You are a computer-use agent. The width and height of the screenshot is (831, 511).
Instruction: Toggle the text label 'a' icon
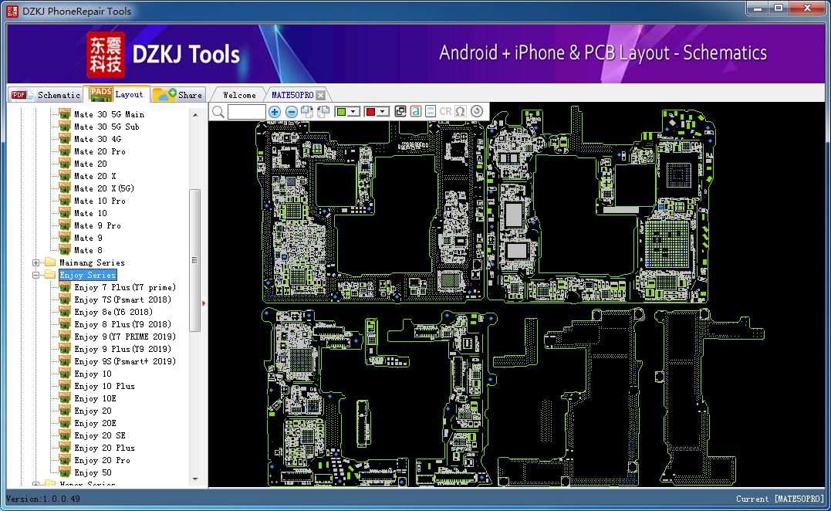point(415,111)
